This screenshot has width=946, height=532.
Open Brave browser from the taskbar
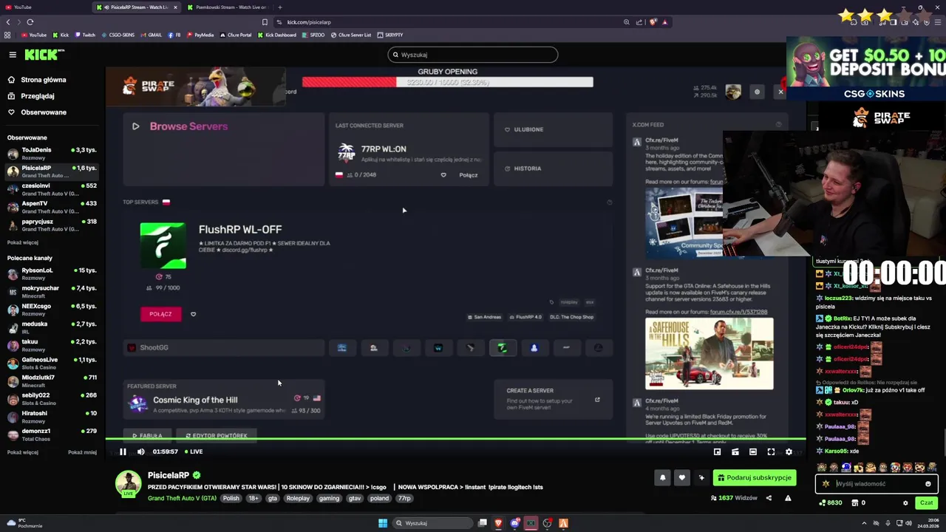[498, 523]
